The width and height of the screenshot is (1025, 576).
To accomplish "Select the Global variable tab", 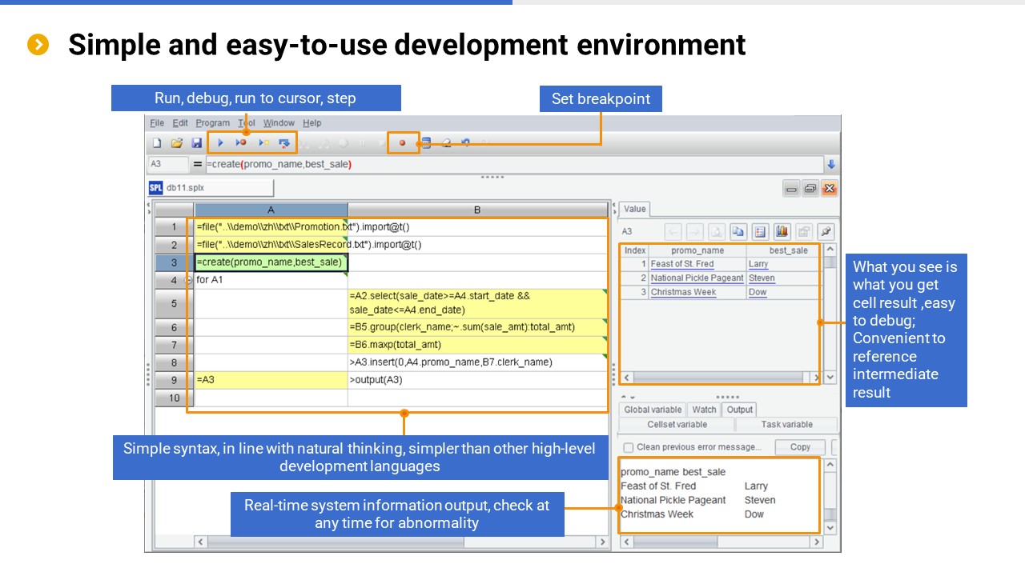I will tap(653, 410).
